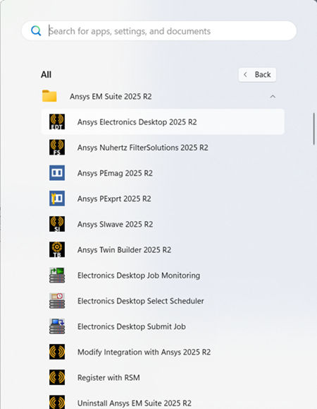Click the Ansys EM Suite folder icon
The height and width of the screenshot is (409, 317).
[49, 96]
